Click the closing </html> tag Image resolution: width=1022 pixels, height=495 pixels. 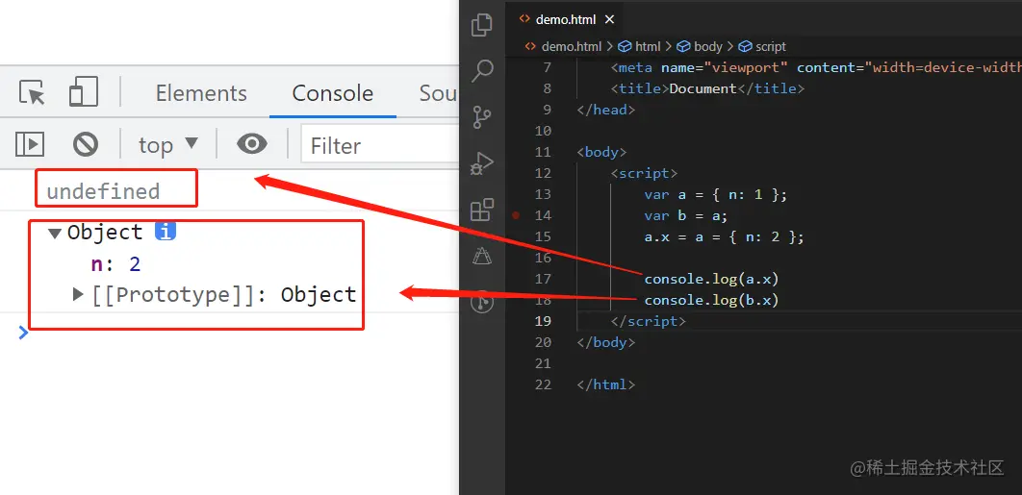[x=605, y=384]
